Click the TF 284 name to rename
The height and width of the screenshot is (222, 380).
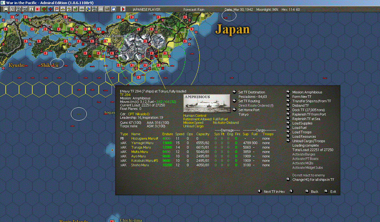(125, 95)
